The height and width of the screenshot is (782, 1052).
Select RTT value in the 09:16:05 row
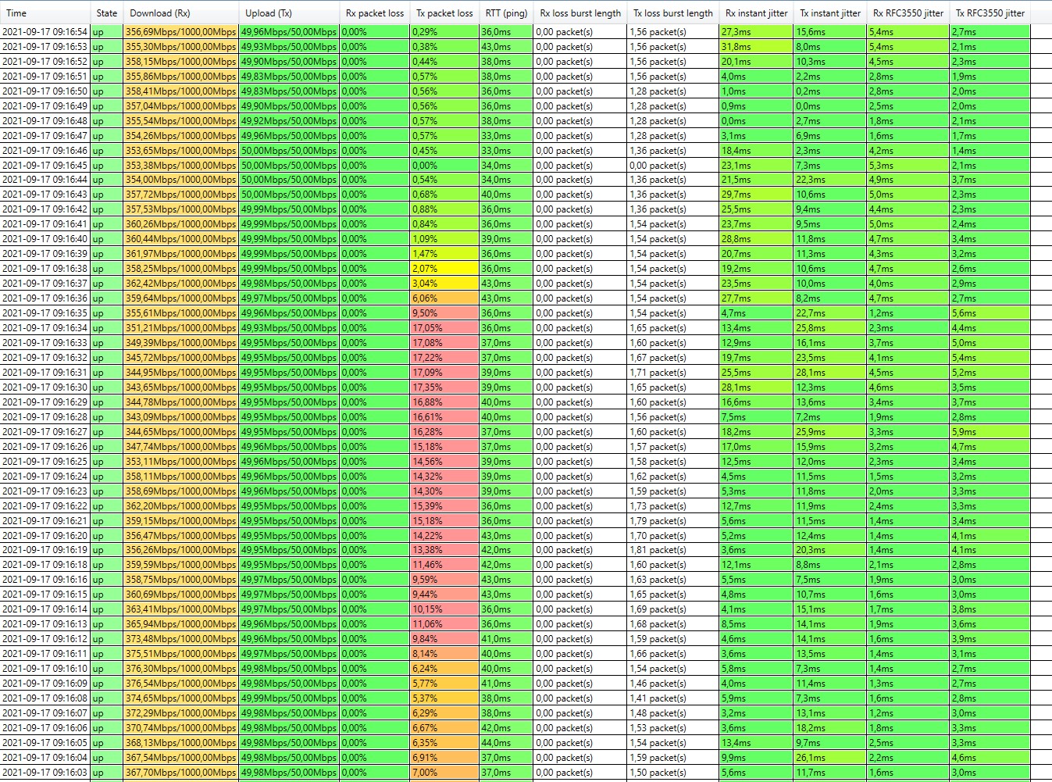click(x=506, y=743)
